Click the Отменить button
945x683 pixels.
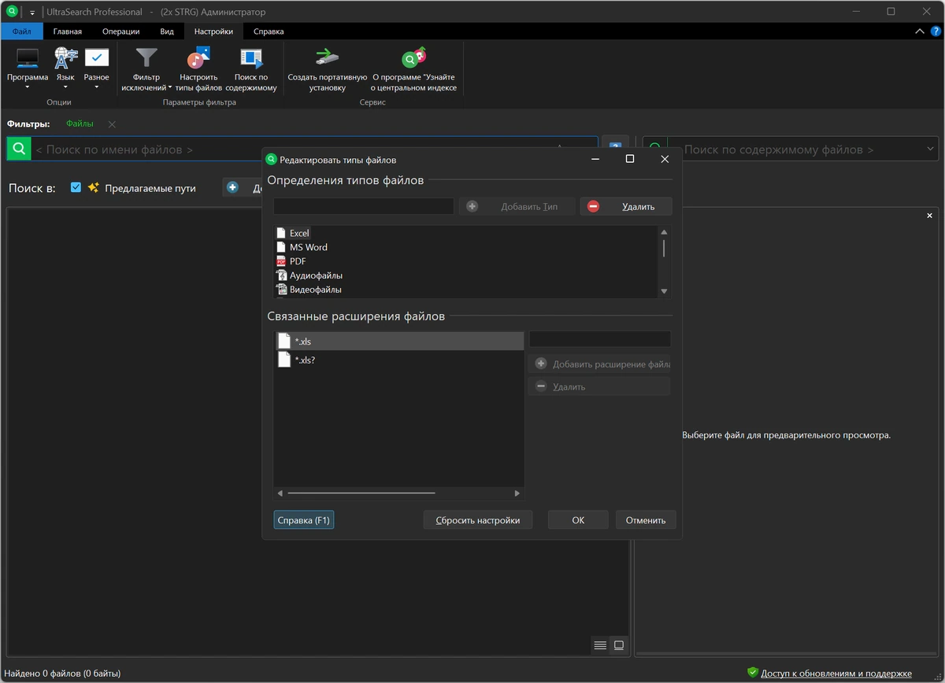(x=646, y=520)
